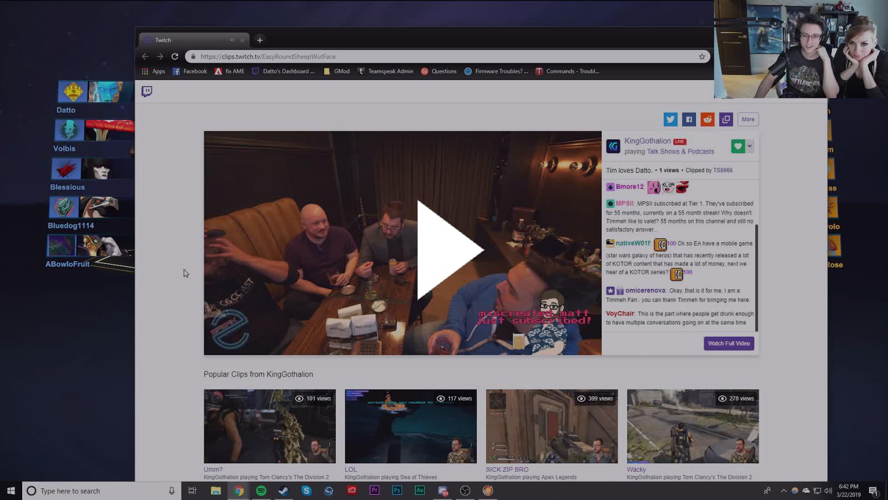Click the 'Umm?' clip title link

point(213,469)
